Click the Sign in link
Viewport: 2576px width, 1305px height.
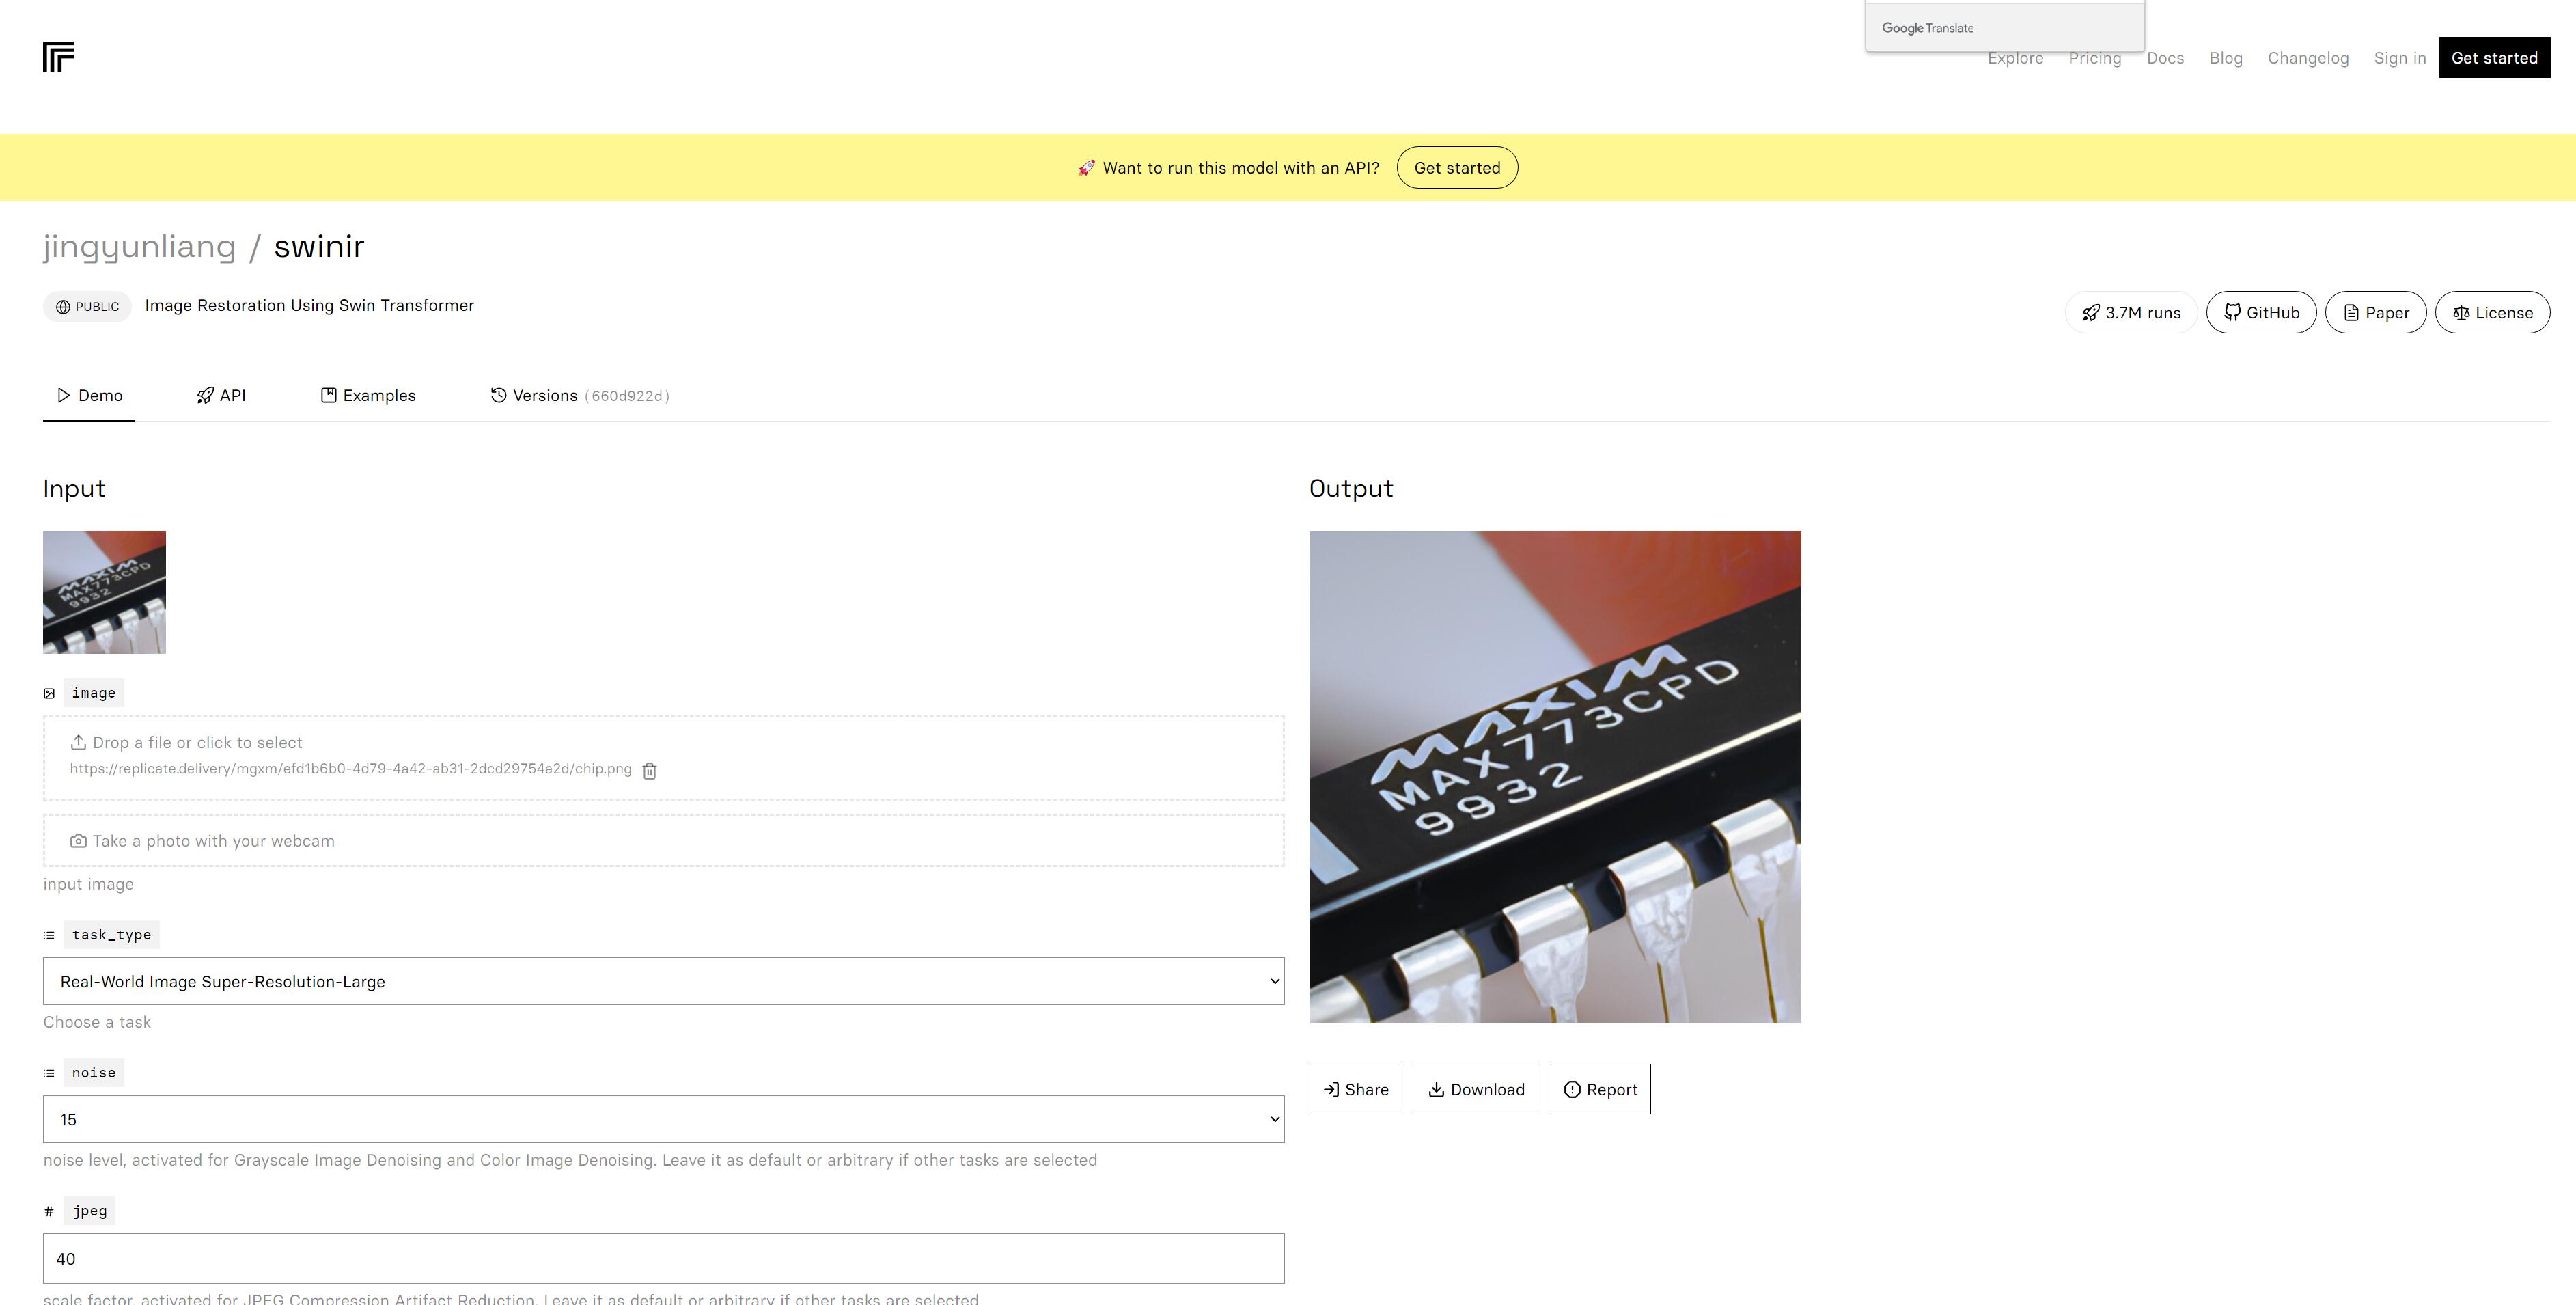[x=2399, y=58]
